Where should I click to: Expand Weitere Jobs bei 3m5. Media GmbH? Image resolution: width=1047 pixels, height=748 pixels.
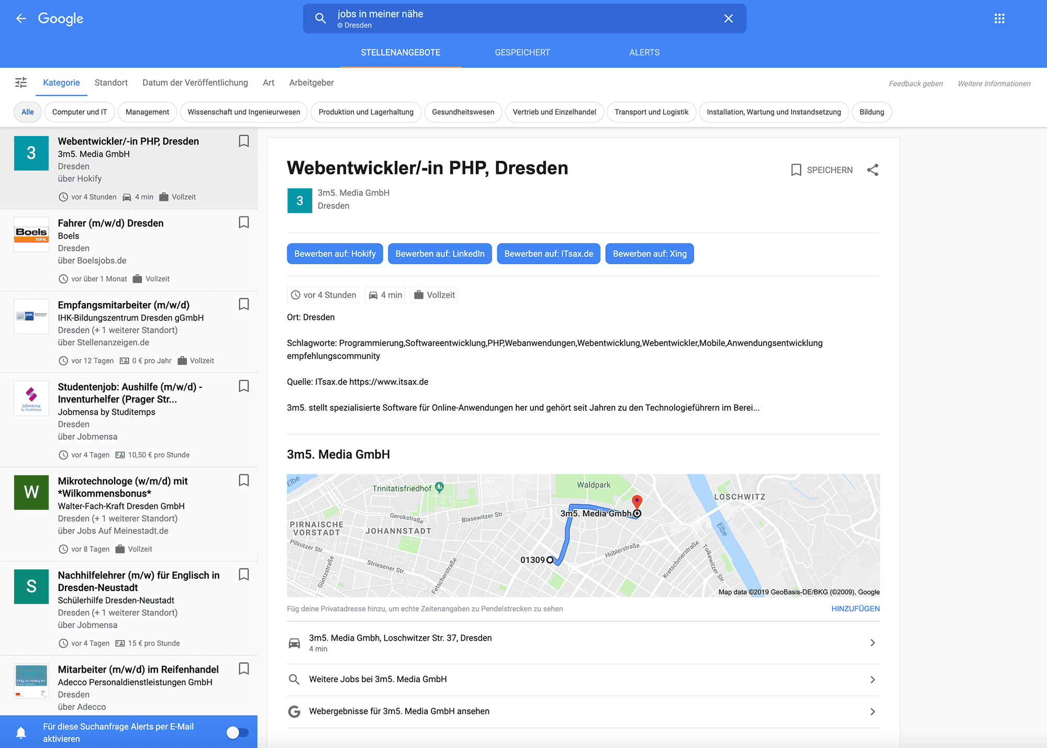click(583, 679)
